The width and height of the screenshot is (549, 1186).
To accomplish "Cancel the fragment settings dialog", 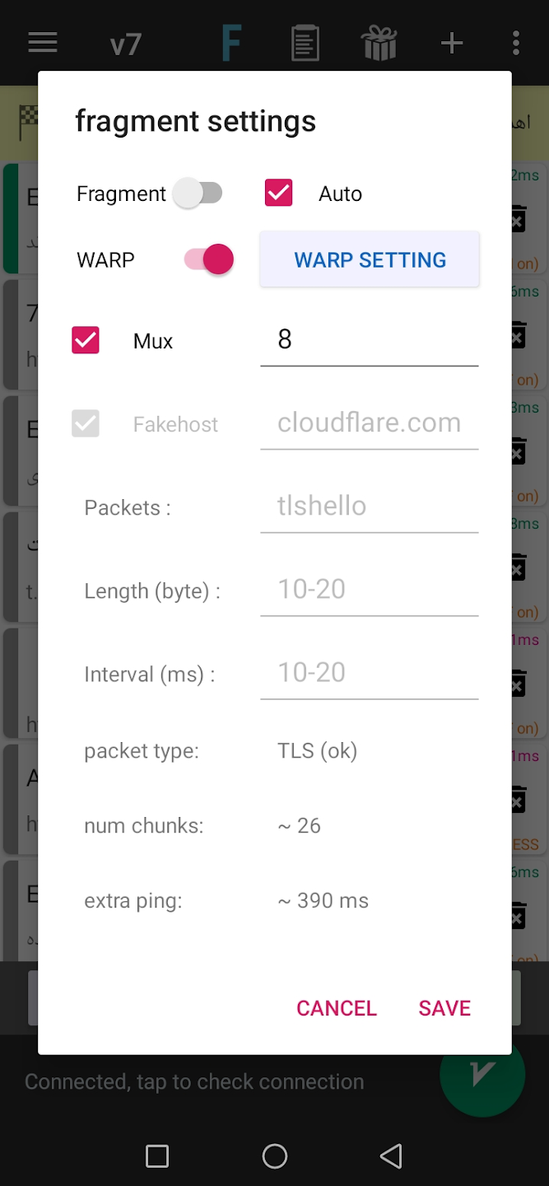I will point(336,1007).
